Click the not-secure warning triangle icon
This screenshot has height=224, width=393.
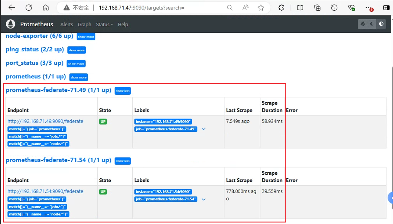click(x=67, y=8)
